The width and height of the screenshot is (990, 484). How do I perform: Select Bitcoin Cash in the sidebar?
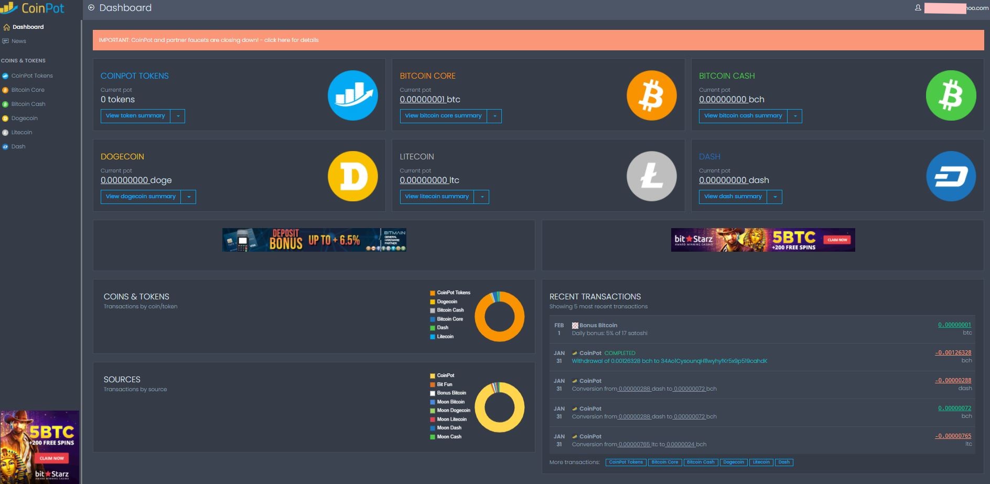pyautogui.click(x=28, y=104)
